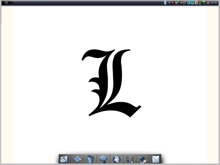Open the recycle bin in dock
The height and width of the screenshot is (165, 220).
pyautogui.click(x=90, y=159)
